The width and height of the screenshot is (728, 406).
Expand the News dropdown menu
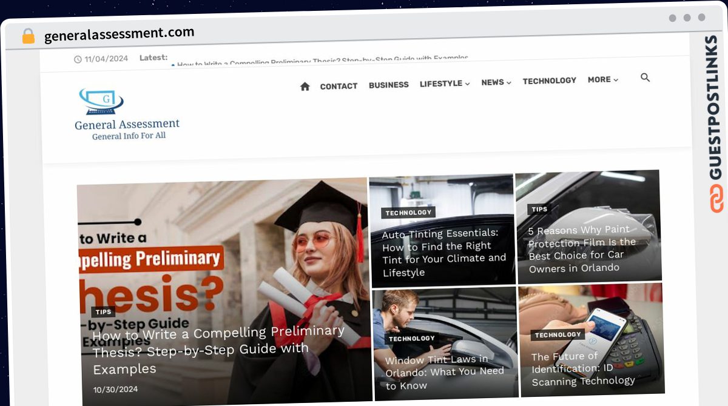click(x=496, y=82)
